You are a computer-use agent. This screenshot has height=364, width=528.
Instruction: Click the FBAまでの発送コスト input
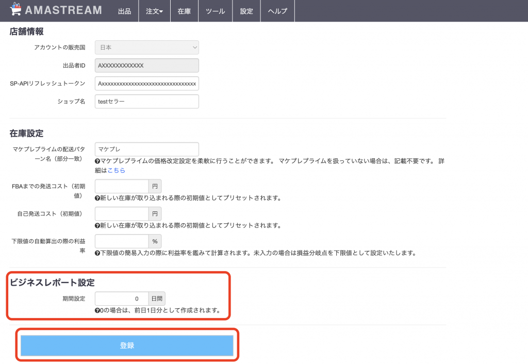pyautogui.click(x=122, y=186)
